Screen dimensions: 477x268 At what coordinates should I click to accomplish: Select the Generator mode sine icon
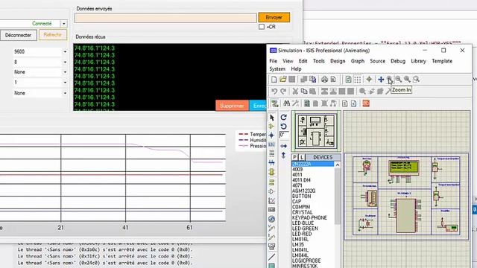pyautogui.click(x=272, y=219)
